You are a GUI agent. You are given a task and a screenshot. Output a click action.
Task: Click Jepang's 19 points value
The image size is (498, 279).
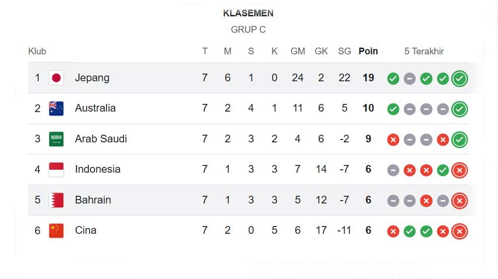tap(368, 78)
